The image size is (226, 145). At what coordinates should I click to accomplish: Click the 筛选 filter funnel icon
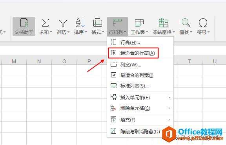[x=63, y=23]
